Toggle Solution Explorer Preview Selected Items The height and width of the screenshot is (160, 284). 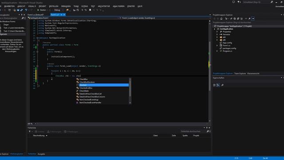click(x=253, y=19)
